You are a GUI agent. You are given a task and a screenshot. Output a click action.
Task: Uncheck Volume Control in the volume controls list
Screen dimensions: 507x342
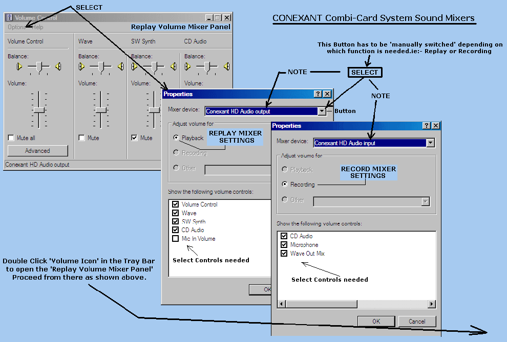click(x=176, y=204)
